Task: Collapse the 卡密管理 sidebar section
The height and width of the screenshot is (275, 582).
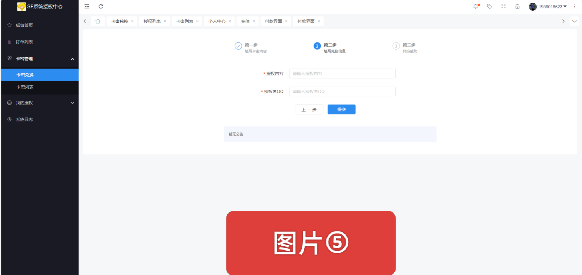Action: point(72,59)
